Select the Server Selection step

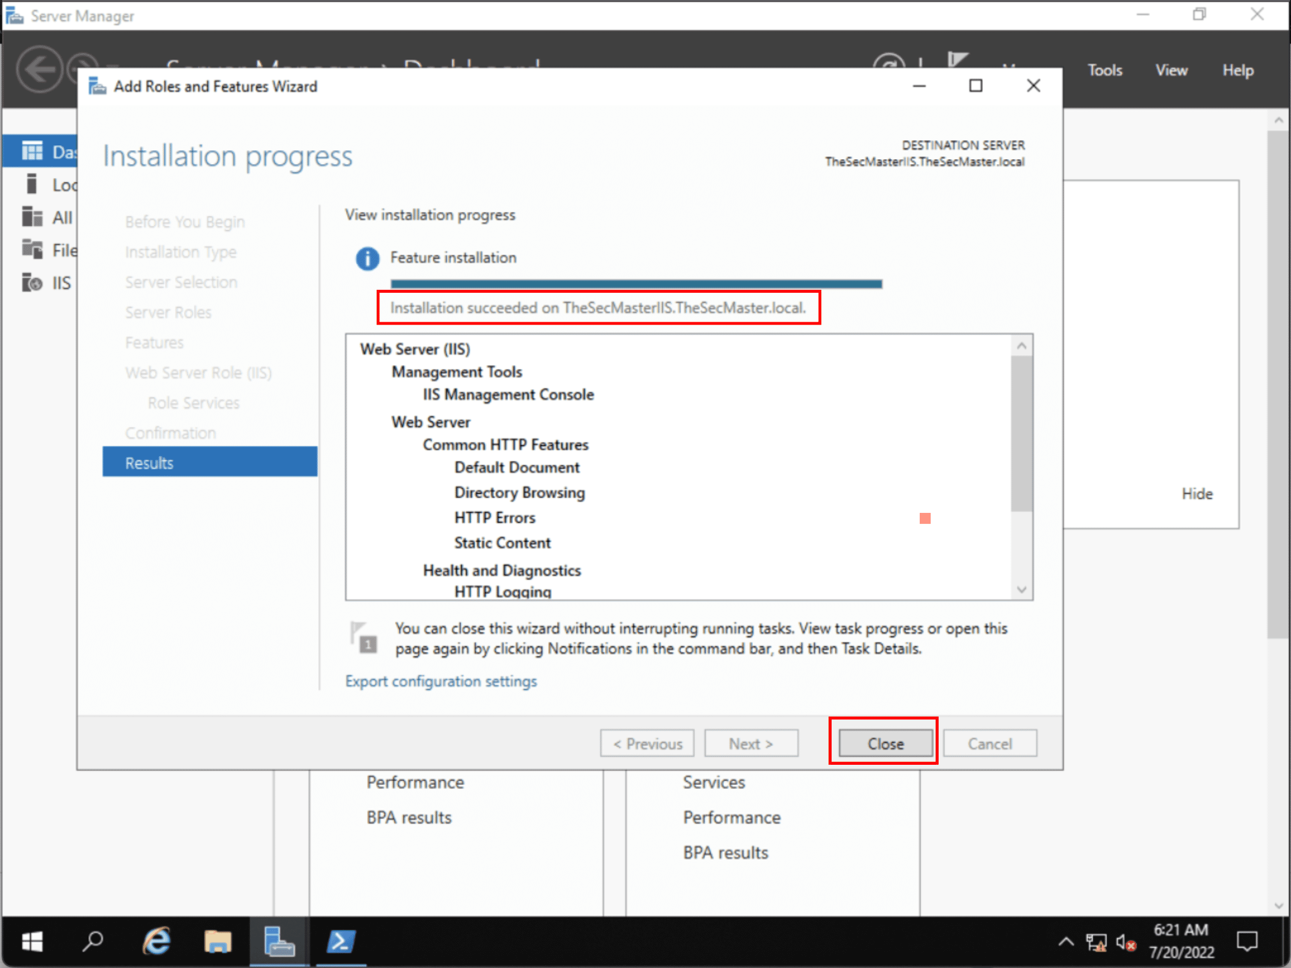click(x=181, y=282)
